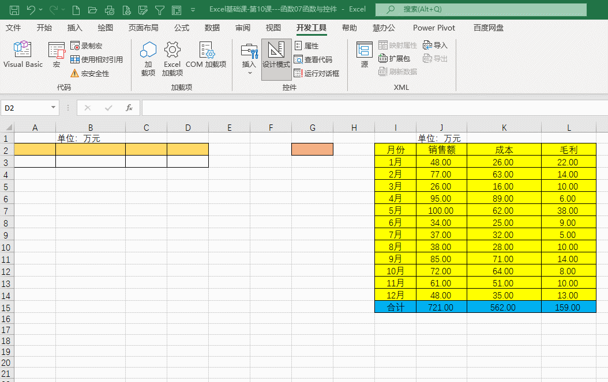The width and height of the screenshot is (608, 382).
Task: Open the 文件 menu tab
Action: coord(13,28)
